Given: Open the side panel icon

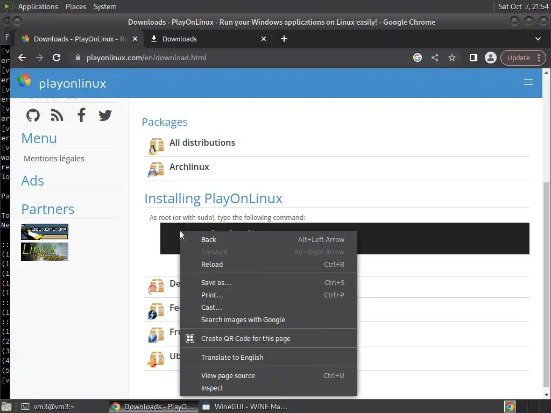Looking at the screenshot, I should click(474, 58).
